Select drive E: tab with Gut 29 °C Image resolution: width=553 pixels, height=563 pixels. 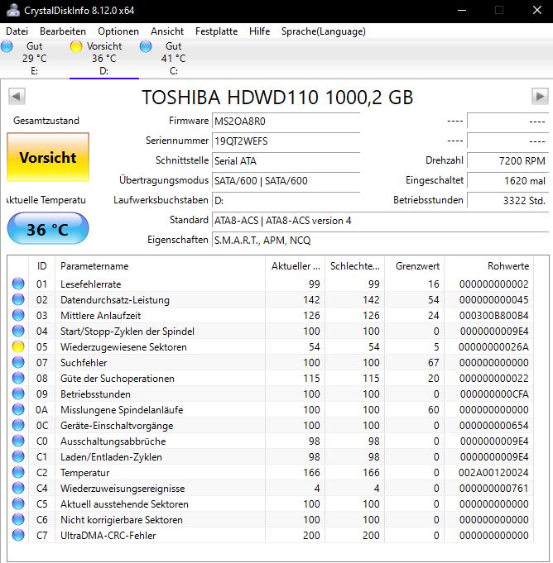(35, 59)
